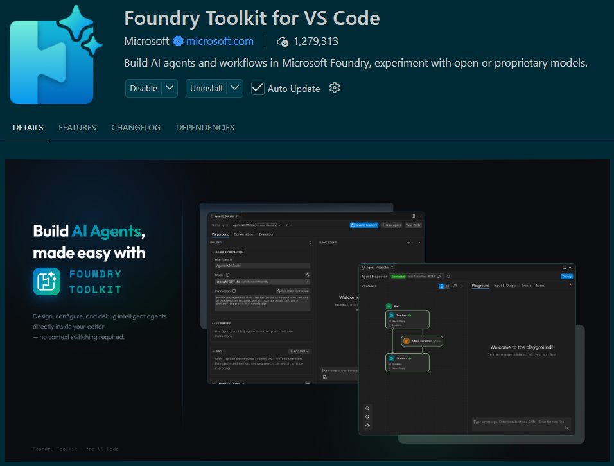Open the Build AI Agents banner image
614x466 pixels.
308,310
